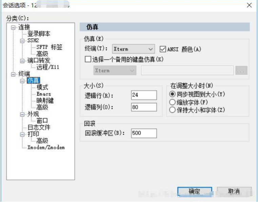Image resolution: width=258 pixels, height=202 pixels.
Task: Open 模式 settings under 仿真
Action: click(x=42, y=87)
